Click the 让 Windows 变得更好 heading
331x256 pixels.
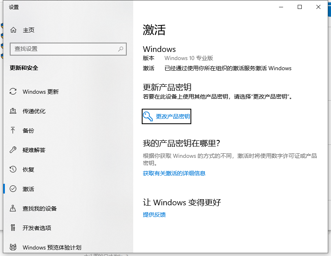coord(182,202)
